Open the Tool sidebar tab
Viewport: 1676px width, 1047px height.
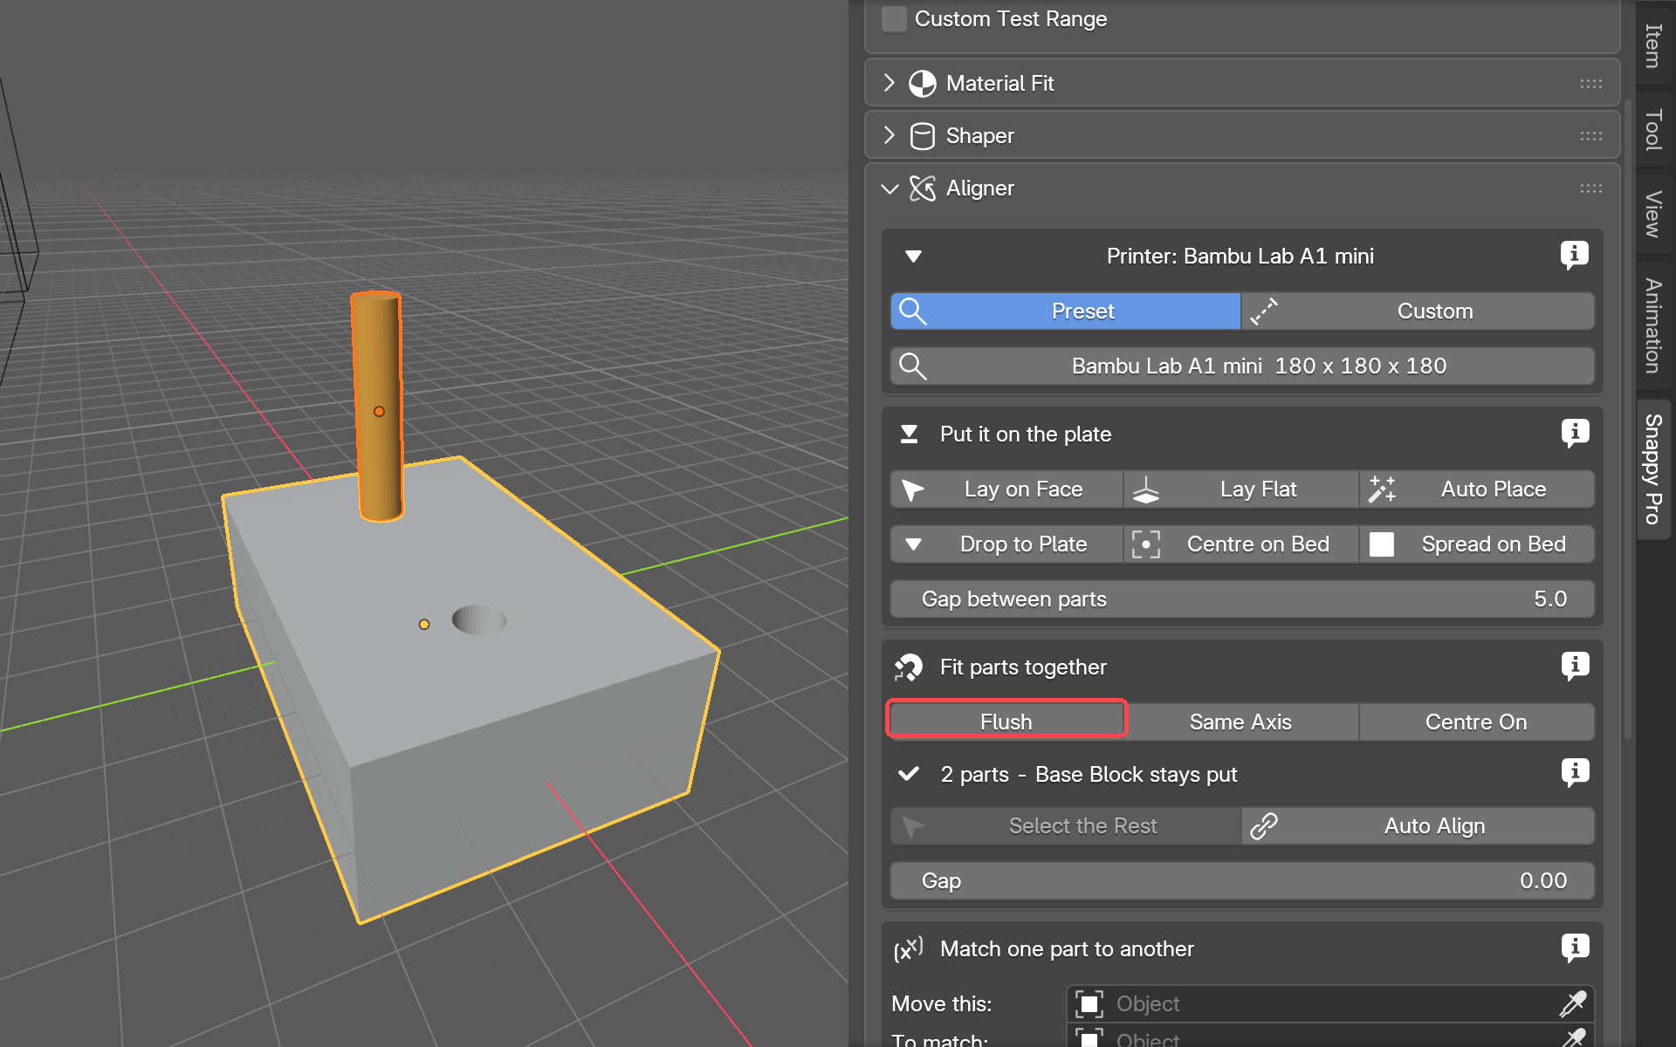pyautogui.click(x=1653, y=130)
